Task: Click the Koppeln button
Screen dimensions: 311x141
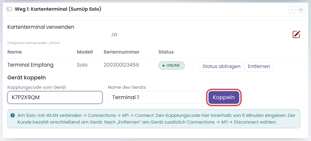Action: (224, 97)
